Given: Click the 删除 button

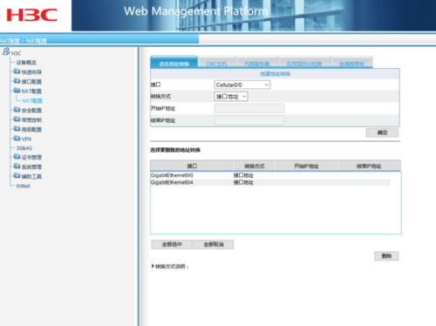Looking at the screenshot, I should (386, 256).
